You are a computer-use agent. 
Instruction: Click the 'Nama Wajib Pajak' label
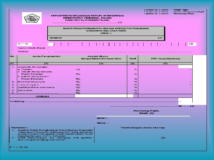point(32,48)
